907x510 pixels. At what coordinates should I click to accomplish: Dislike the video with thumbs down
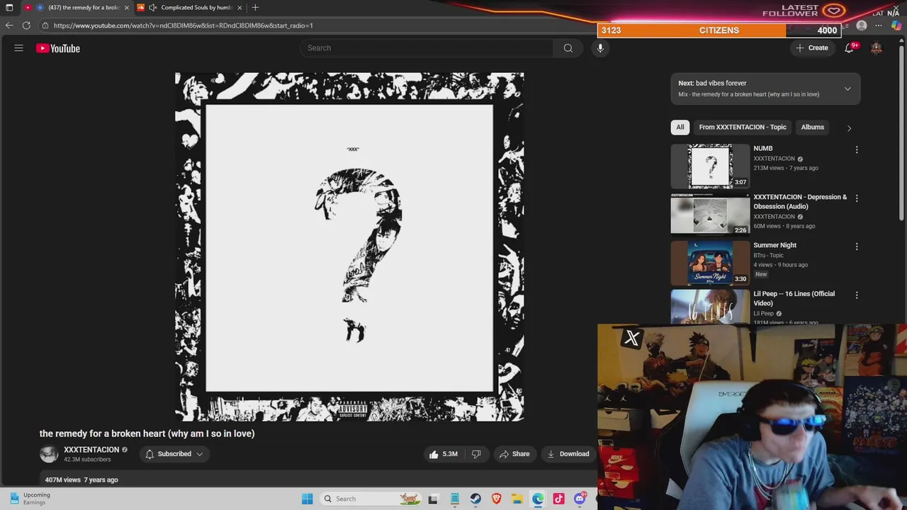(x=476, y=454)
